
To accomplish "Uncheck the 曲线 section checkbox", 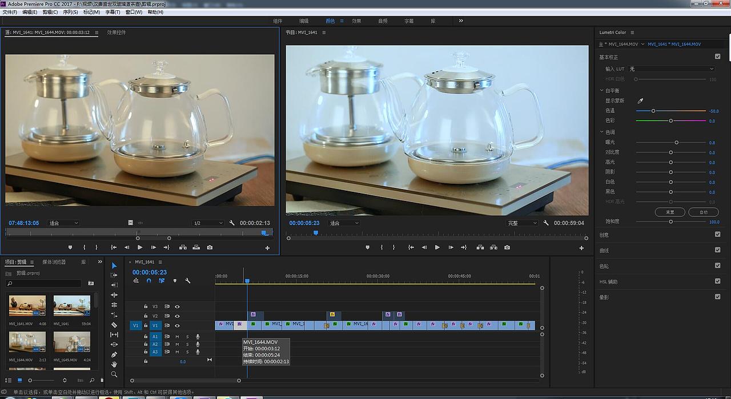I will [717, 250].
